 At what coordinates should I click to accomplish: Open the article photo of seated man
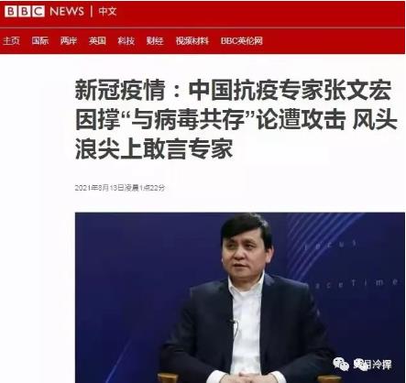(240, 298)
